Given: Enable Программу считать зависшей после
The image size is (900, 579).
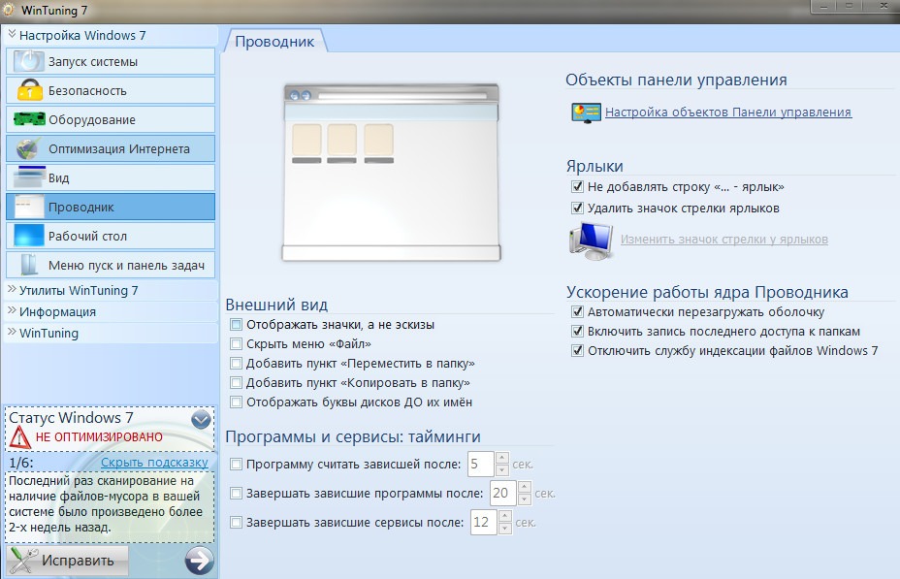Looking at the screenshot, I should (236, 465).
